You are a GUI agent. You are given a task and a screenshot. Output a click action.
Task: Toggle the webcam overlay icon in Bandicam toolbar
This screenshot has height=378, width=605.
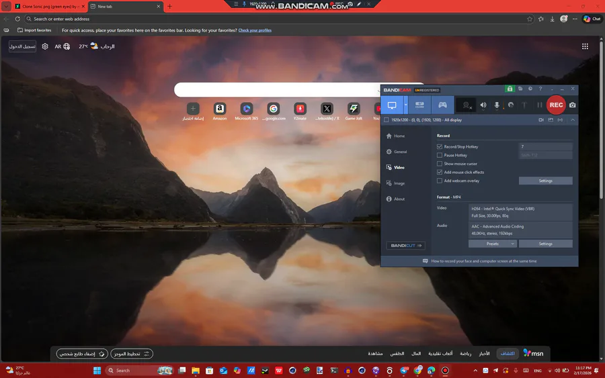click(x=467, y=105)
